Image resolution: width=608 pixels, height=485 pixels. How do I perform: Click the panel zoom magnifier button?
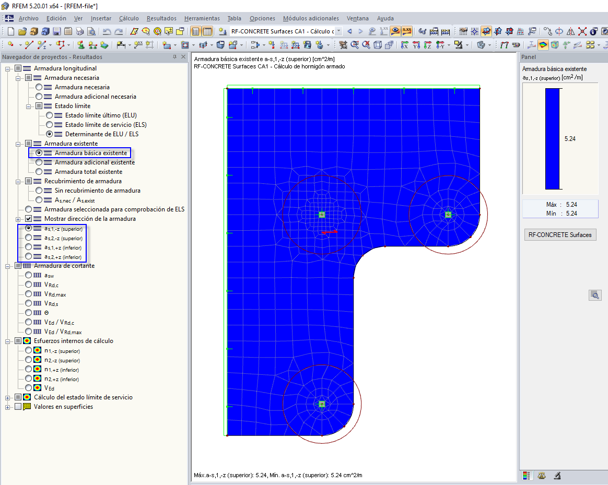tap(595, 295)
